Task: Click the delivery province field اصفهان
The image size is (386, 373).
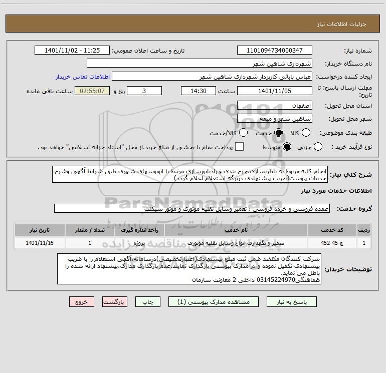Action: point(275,106)
